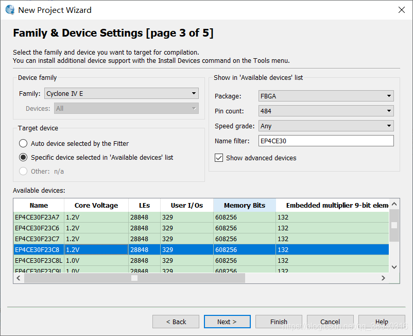Click the Name filter field with EP4CE30
Viewport: 413px width, 336px height.
click(x=326, y=141)
